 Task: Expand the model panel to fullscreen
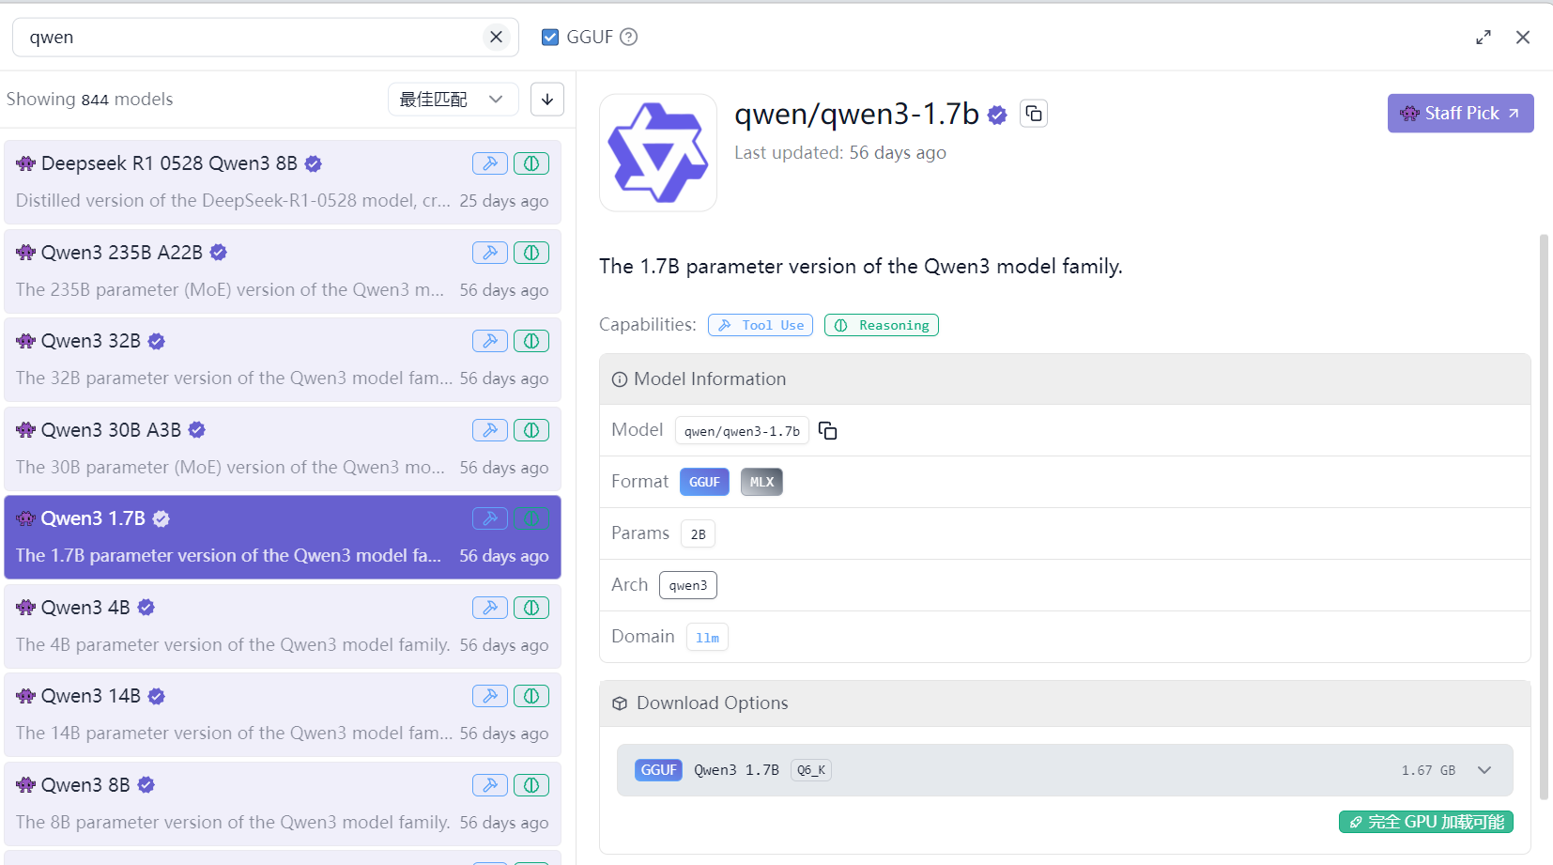(x=1484, y=37)
